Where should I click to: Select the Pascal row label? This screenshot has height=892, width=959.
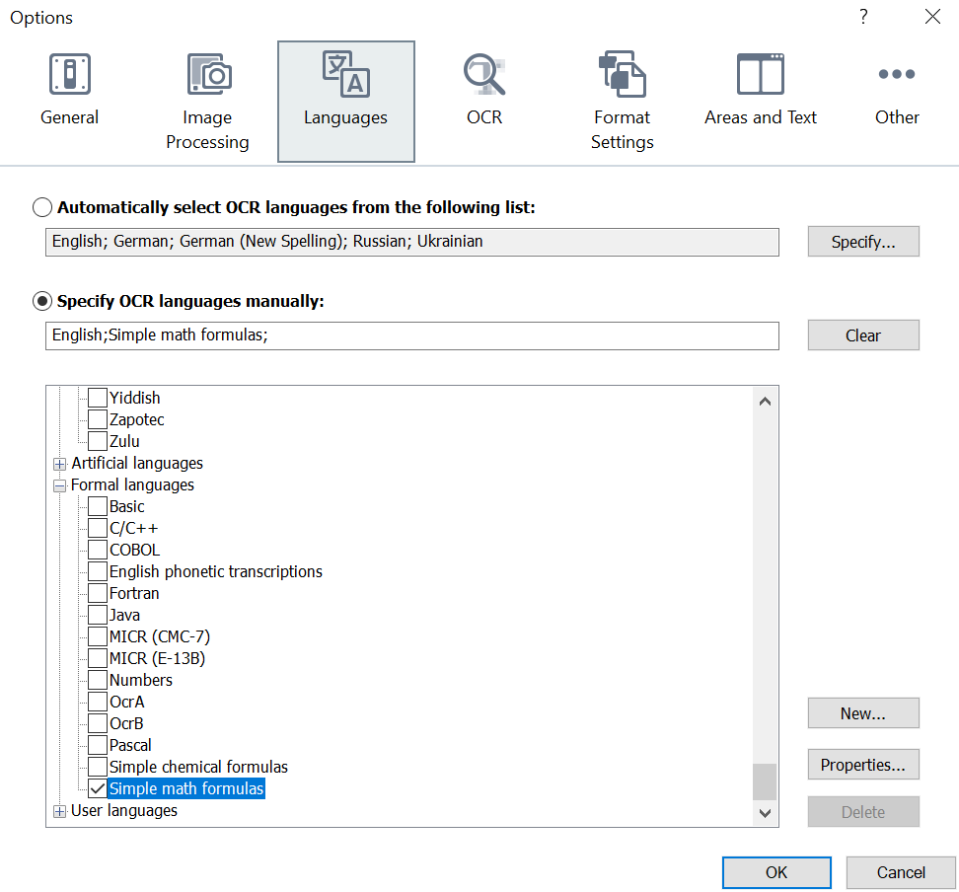130,745
